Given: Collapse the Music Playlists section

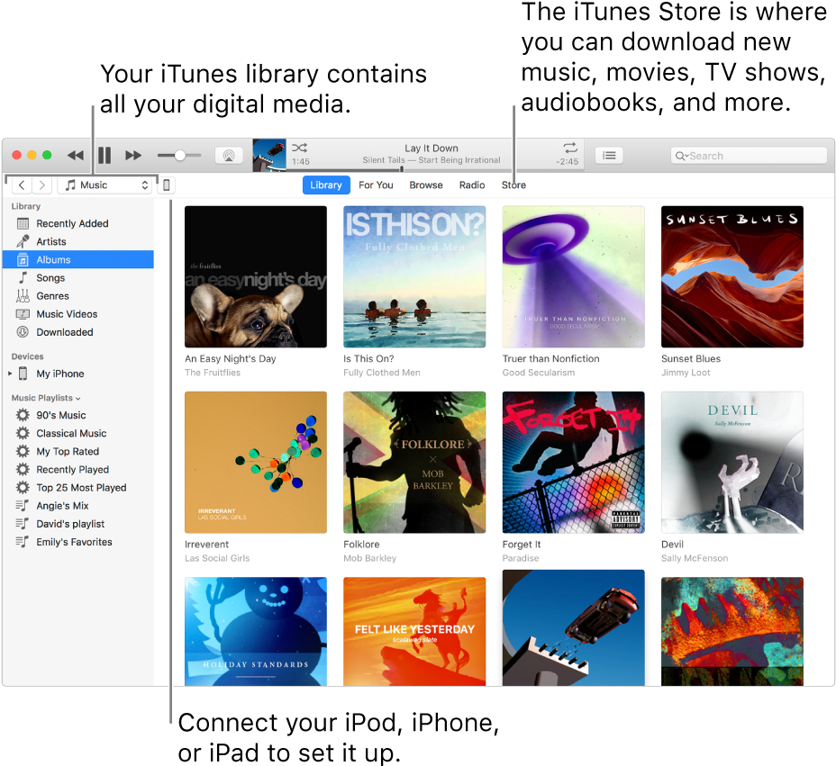Looking at the screenshot, I should (x=78, y=397).
